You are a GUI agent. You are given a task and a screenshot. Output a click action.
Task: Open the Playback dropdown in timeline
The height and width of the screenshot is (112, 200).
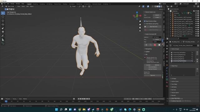[8, 99]
